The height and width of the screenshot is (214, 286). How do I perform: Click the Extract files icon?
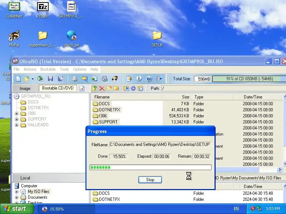(126, 88)
